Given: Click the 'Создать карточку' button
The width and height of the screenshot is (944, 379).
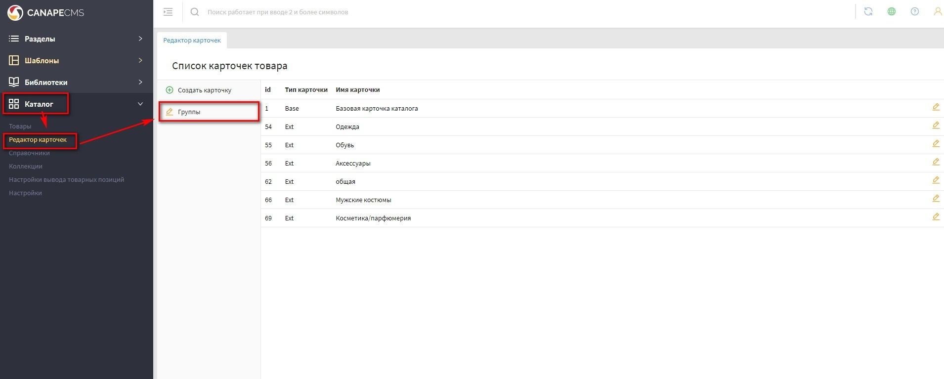Looking at the screenshot, I should point(204,90).
